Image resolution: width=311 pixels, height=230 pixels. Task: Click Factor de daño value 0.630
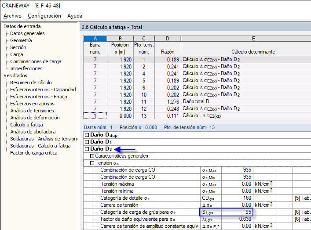(x=237, y=219)
